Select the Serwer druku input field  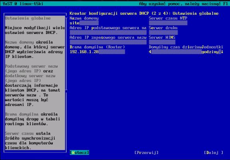[163, 32]
